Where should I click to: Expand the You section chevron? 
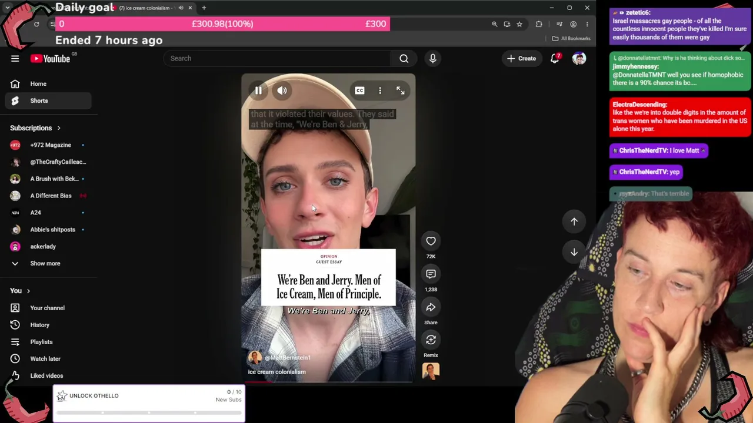[28, 291]
